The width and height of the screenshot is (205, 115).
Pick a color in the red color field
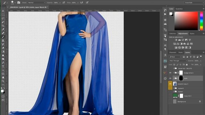click(186, 21)
